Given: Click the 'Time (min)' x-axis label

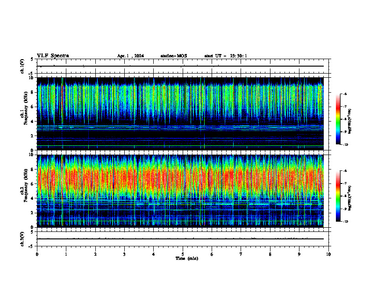Looking at the screenshot, I should coord(187,258).
